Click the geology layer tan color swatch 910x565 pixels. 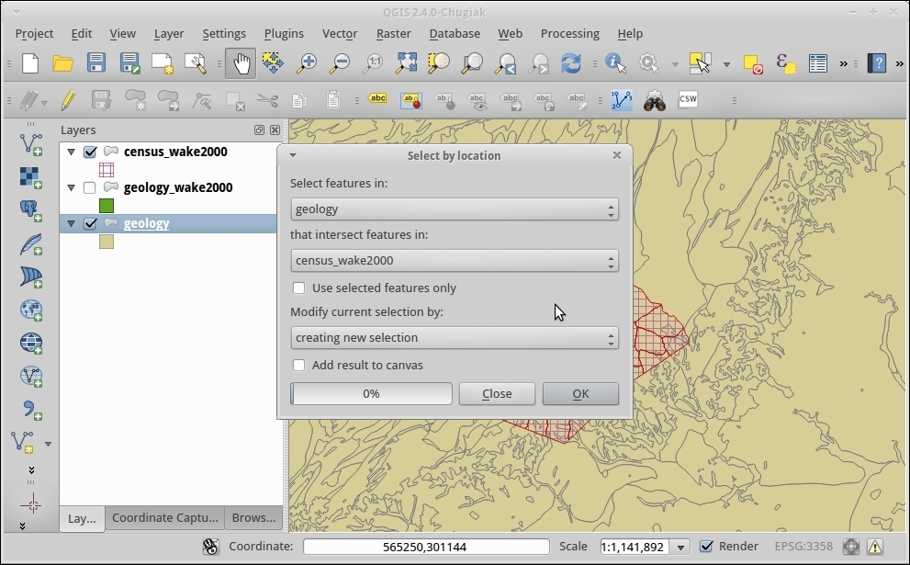pos(107,242)
